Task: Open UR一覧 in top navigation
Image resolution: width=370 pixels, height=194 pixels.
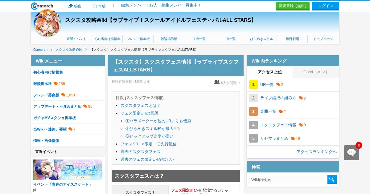Action: click(200, 39)
